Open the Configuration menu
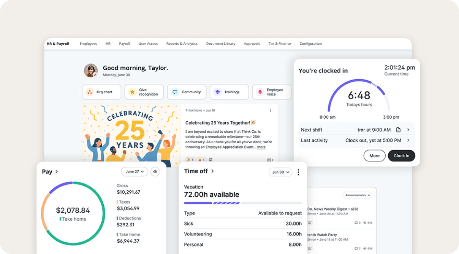The image size is (459, 254). [310, 44]
